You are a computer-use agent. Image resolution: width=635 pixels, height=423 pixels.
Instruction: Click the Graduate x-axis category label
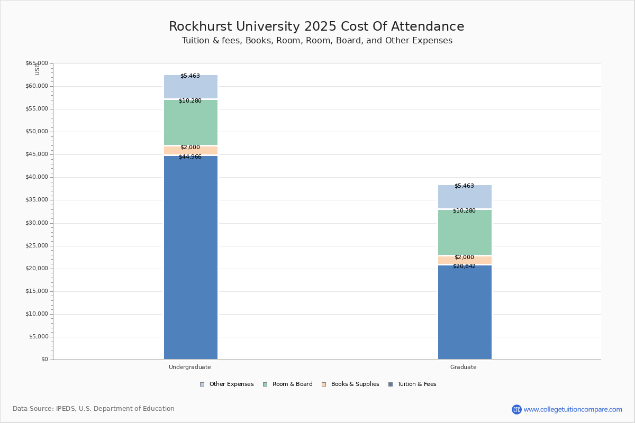pos(464,367)
